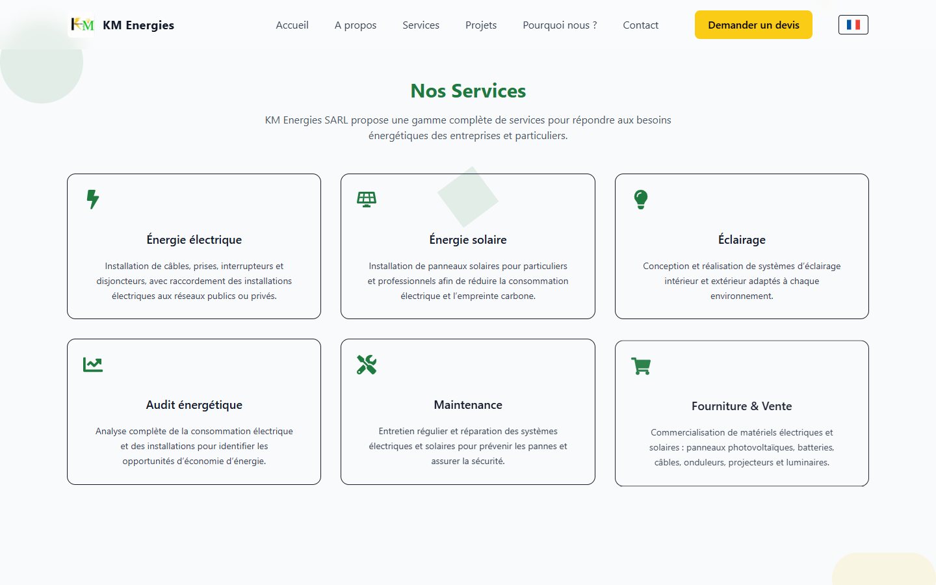Screen dimensions: 936x585
Task: Click the description starting 'Entretien régulier et réparation'
Action: pos(468,446)
